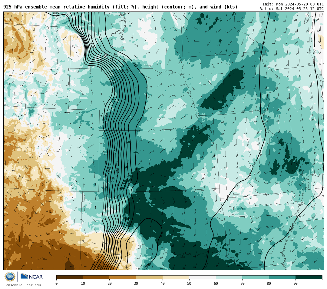The width and height of the screenshot is (327, 289).
Task: Click the 70-80 light teal colorbar segment
Action: click(x=256, y=277)
